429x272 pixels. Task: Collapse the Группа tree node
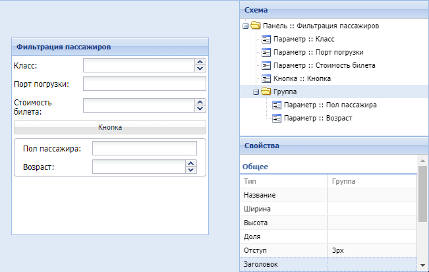256,92
